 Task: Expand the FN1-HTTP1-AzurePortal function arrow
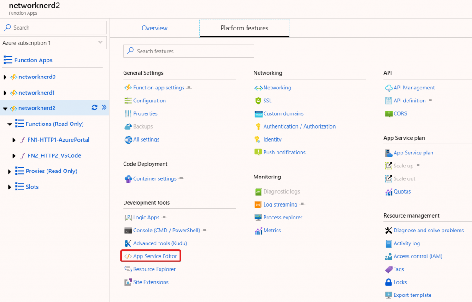[x=14, y=140]
